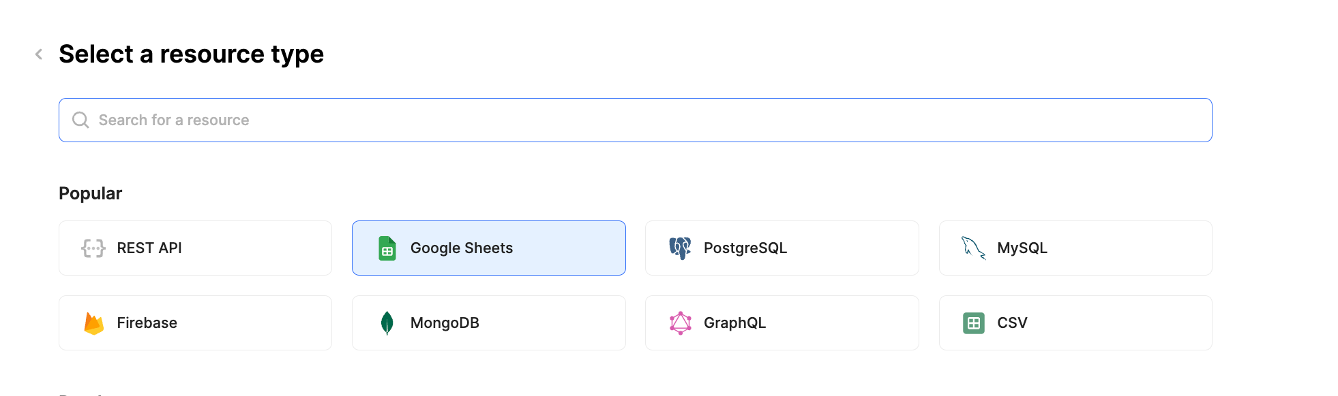Click the GraphQL pink hexagon icon
This screenshot has height=396, width=1338.
click(x=680, y=323)
